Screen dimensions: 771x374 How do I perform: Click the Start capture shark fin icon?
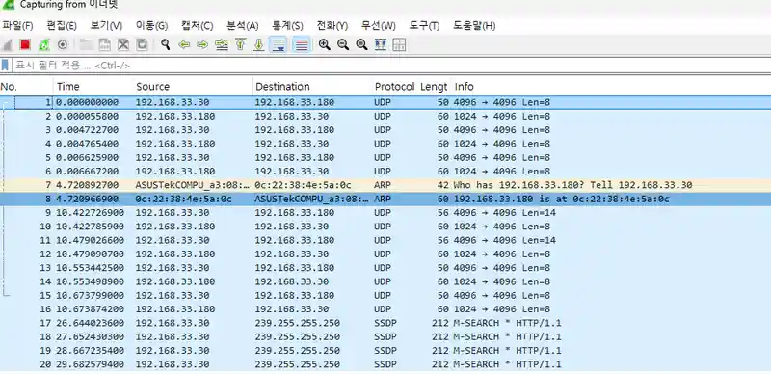[7, 44]
